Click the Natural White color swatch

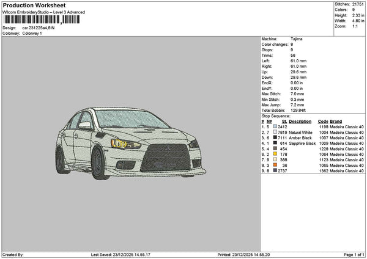tap(275, 132)
